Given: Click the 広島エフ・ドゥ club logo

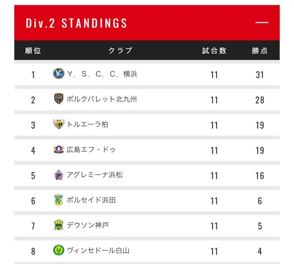Looking at the screenshot, I should (x=59, y=150).
